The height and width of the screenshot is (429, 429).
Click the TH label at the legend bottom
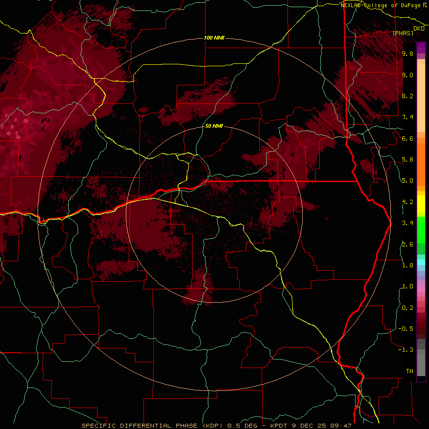tap(409, 371)
